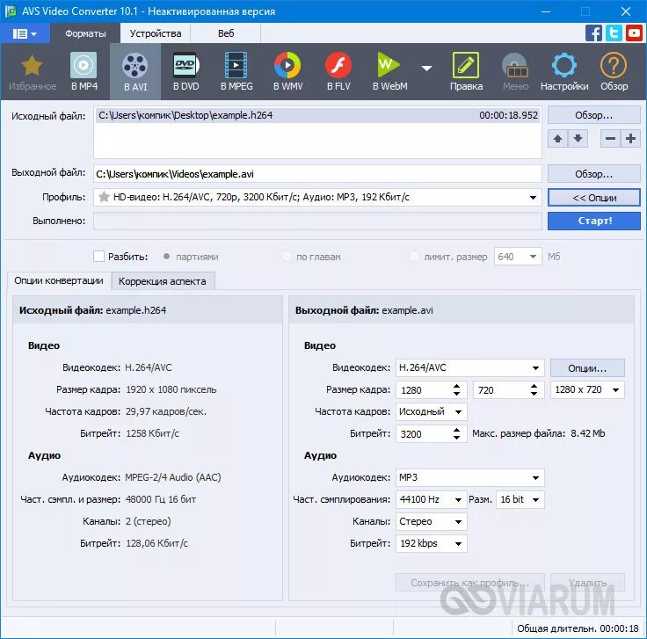Open Настройки gear settings
Viewport: 647px width, 639px height.
coord(564,72)
